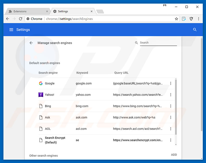This screenshot has width=206, height=163.
Task: Click the Google engine name
Action: (x=50, y=83)
